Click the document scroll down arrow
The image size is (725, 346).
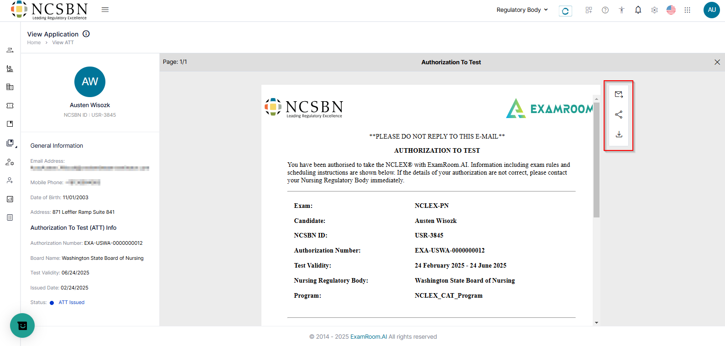point(596,323)
